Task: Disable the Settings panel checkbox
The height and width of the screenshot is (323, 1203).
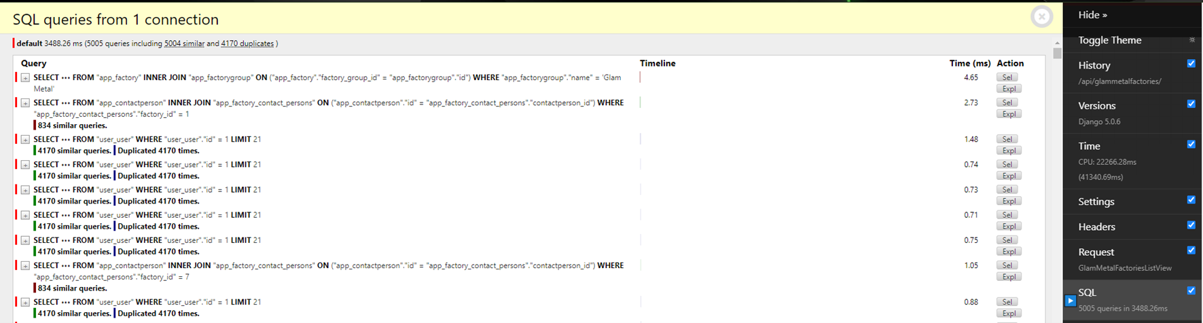Action: tap(1191, 199)
